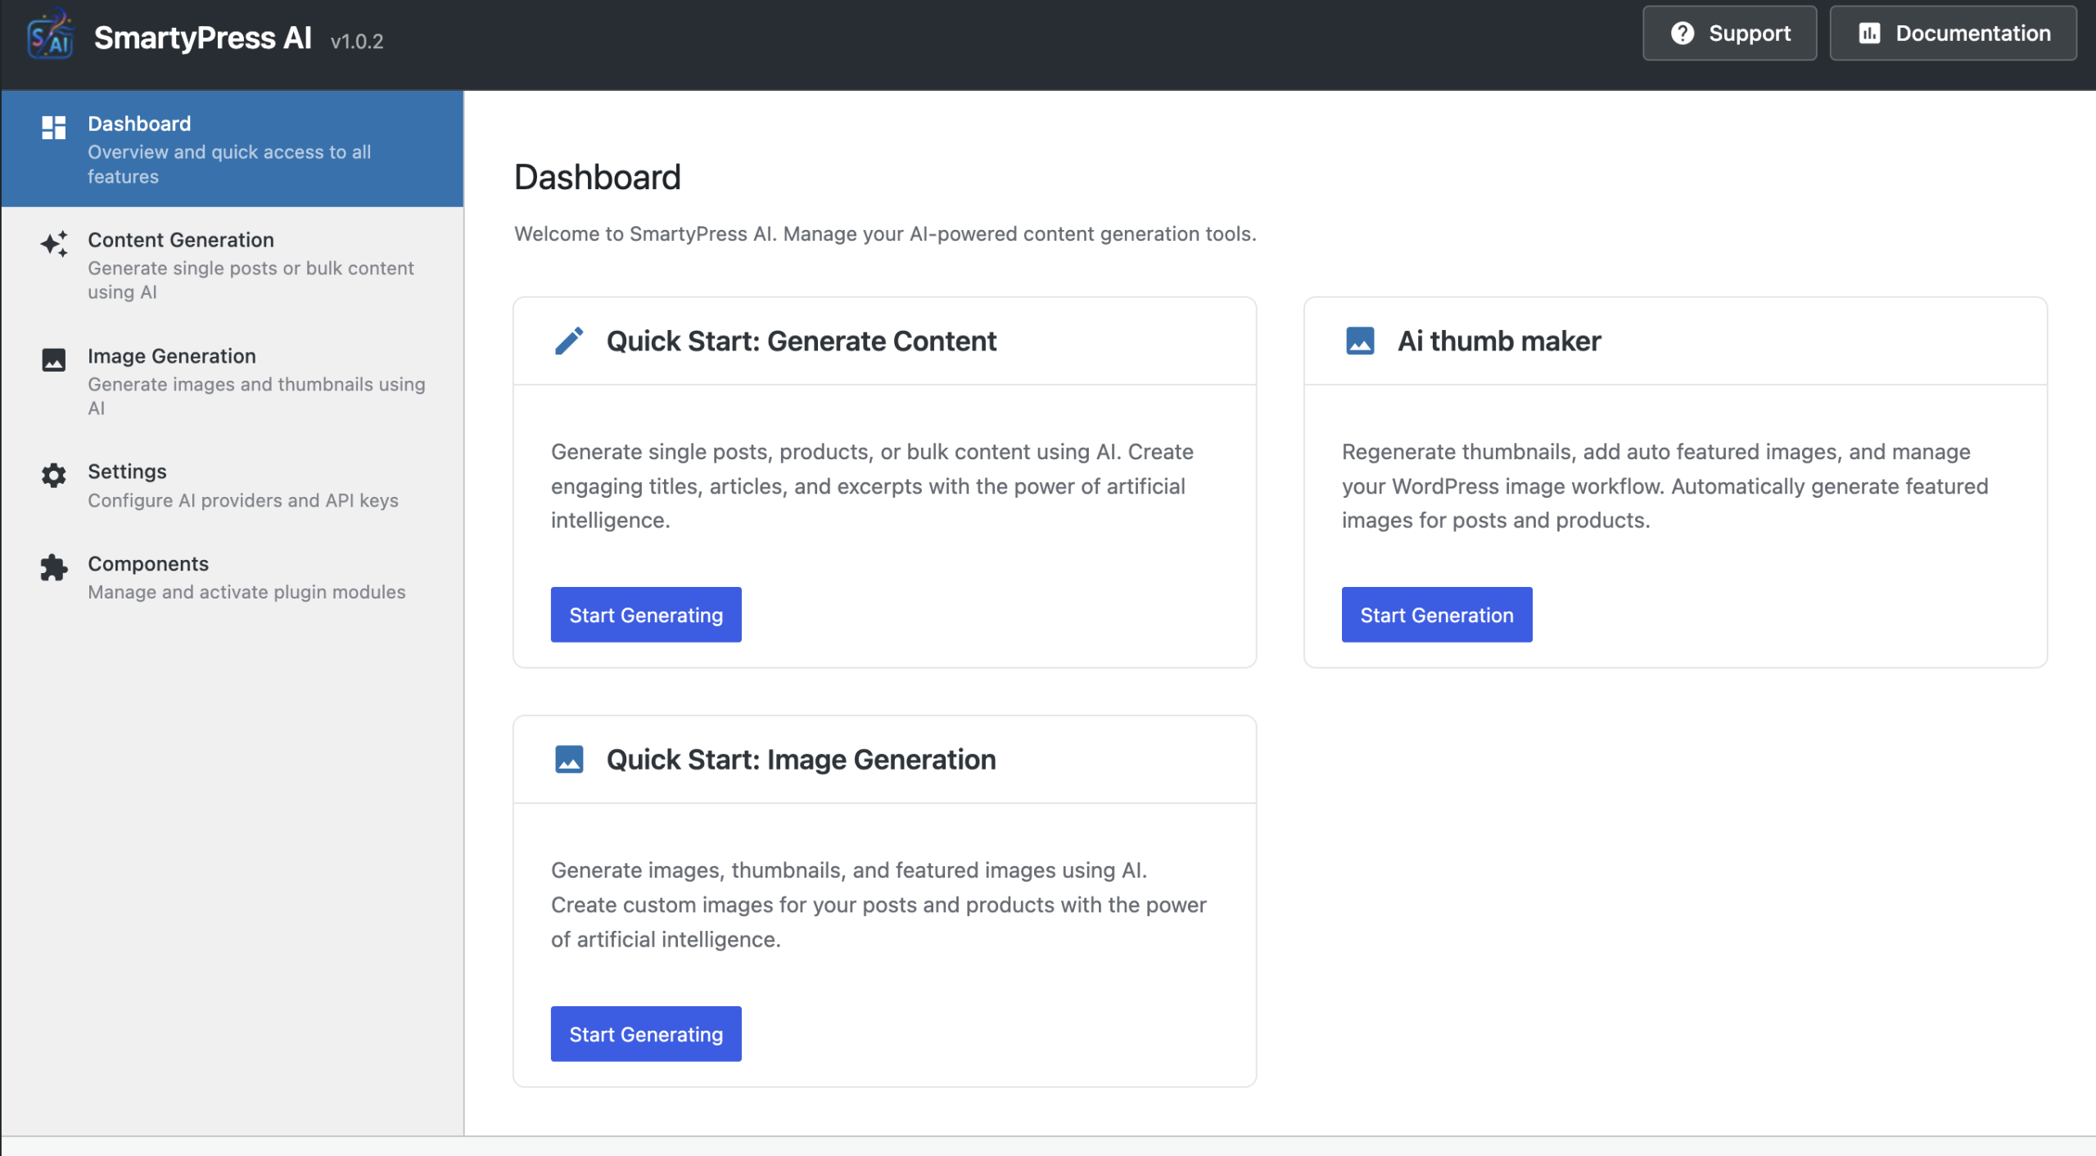This screenshot has width=2096, height=1156.
Task: Click the Content Generation sparkles icon
Action: pos(53,244)
